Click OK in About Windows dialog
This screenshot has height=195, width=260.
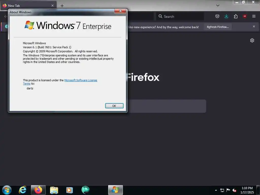[x=114, y=106]
